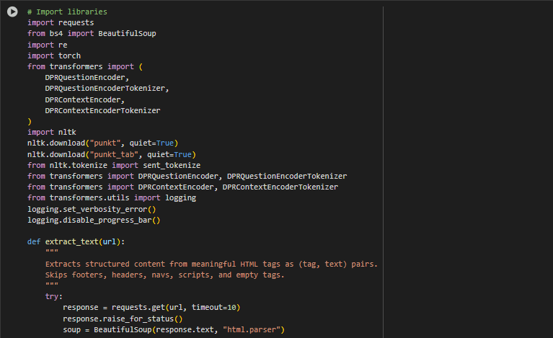
Task: Click the 'import nltk' line
Action: coord(52,132)
